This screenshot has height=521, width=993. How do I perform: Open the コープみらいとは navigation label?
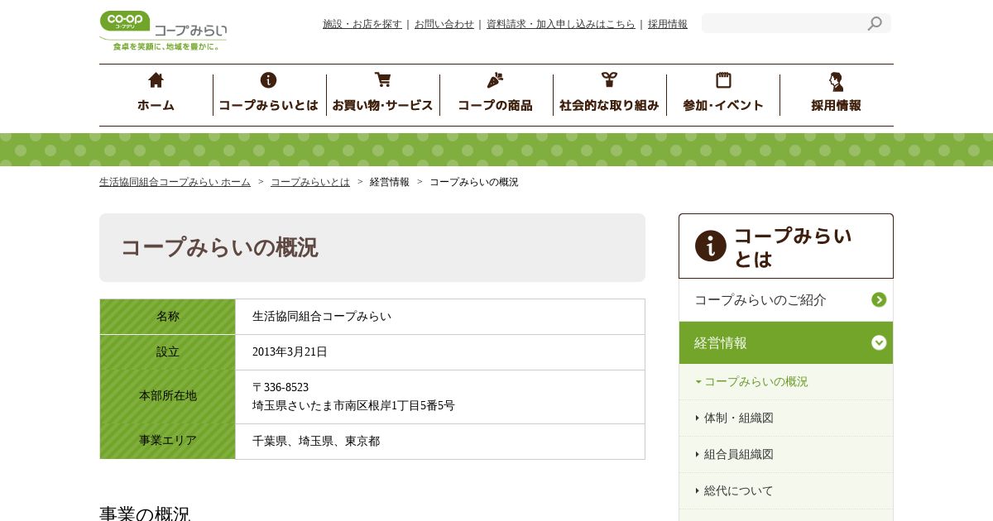click(268, 105)
